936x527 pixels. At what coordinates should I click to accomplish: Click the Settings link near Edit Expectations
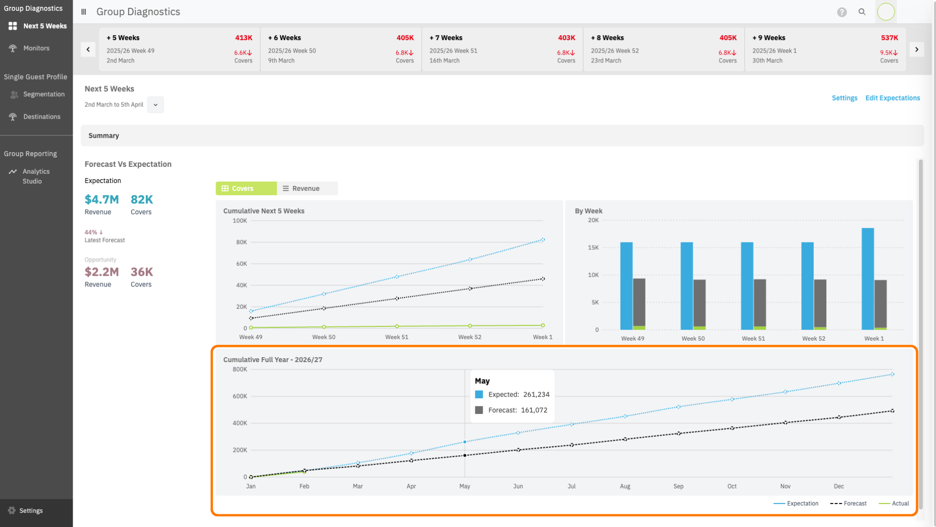tap(844, 98)
